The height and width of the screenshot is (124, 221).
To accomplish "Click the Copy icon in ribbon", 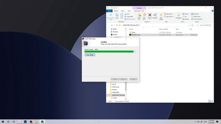I will click(x=117, y=16).
